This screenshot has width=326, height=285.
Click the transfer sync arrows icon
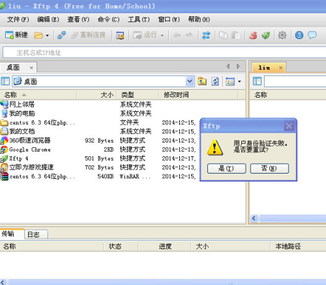pyautogui.click(x=206, y=35)
